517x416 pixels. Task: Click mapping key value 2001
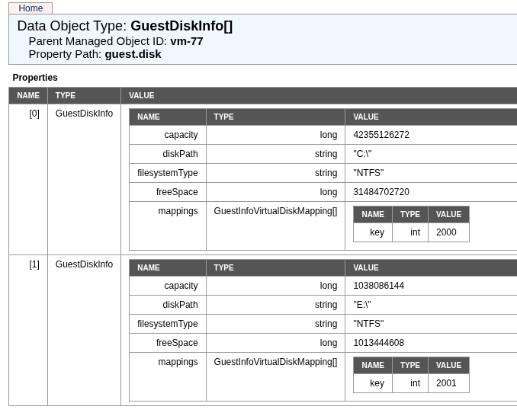(x=446, y=383)
